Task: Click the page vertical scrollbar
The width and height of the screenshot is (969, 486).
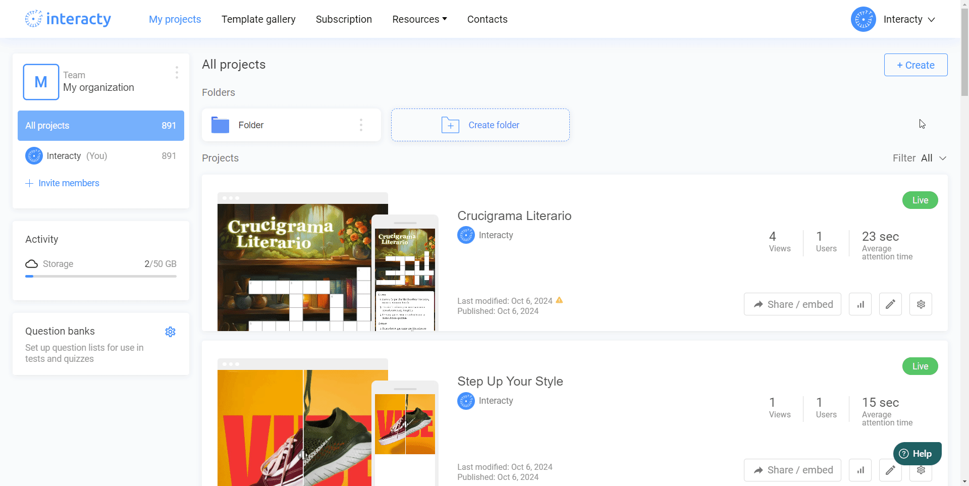Action: click(x=964, y=53)
